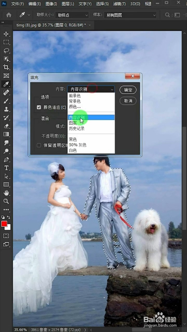Select the Eraser tool
187x332 pixels.
(x=6, y=126)
